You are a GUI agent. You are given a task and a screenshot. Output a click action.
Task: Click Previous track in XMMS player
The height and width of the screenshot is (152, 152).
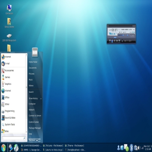(x=110, y=41)
